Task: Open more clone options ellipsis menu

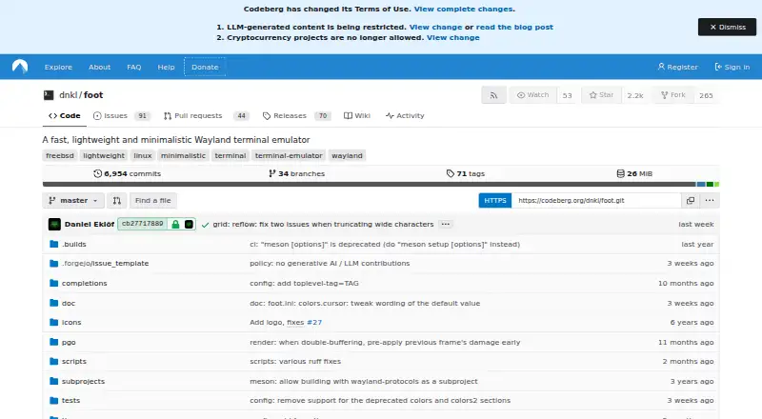Action: [710, 200]
